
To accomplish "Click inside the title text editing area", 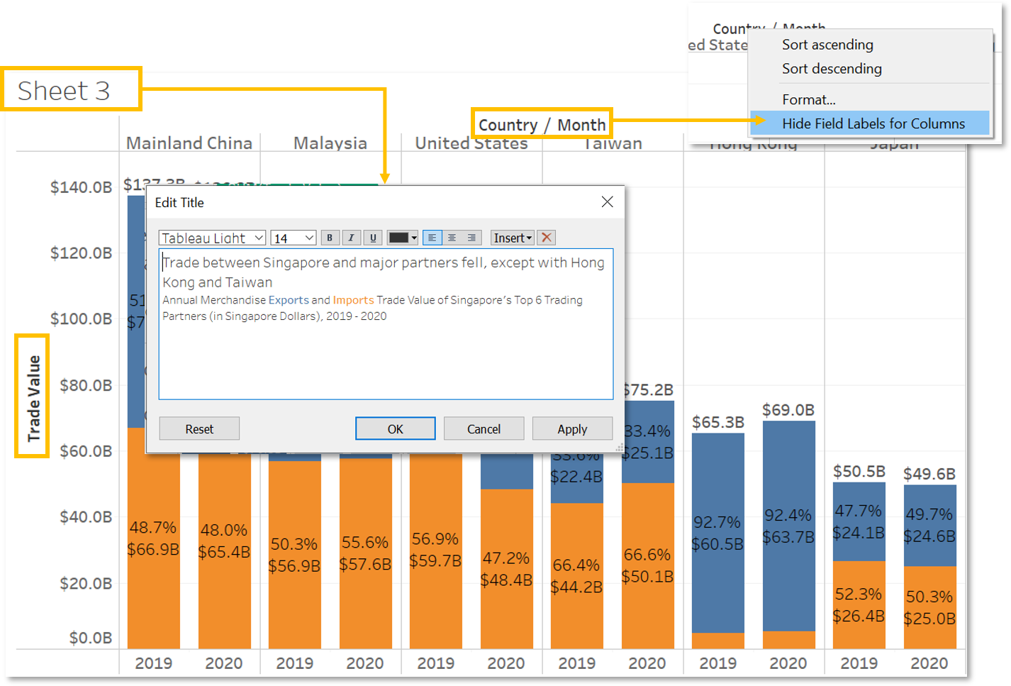I will click(x=386, y=355).
